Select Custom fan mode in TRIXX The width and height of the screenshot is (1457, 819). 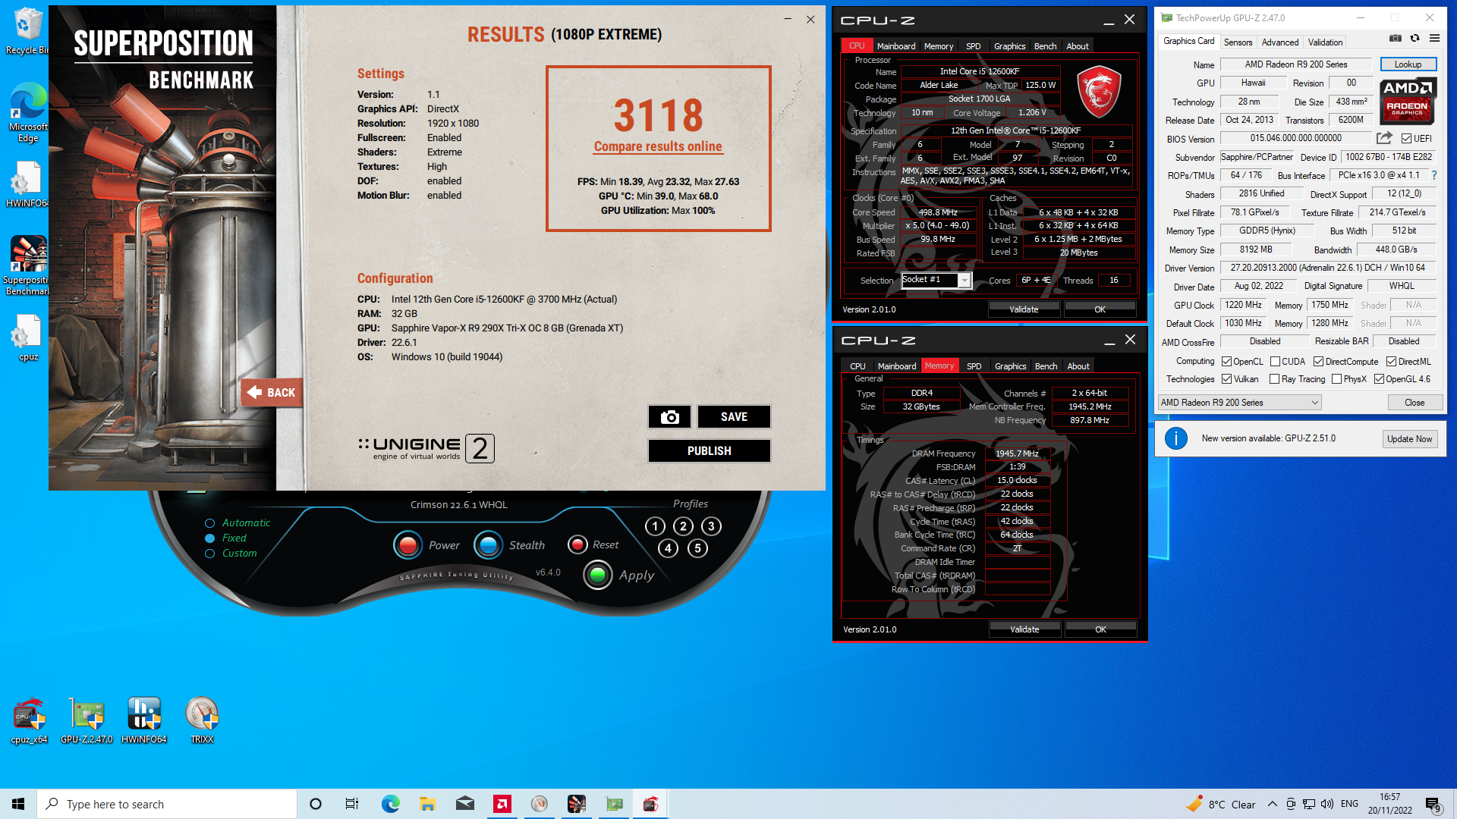209,554
